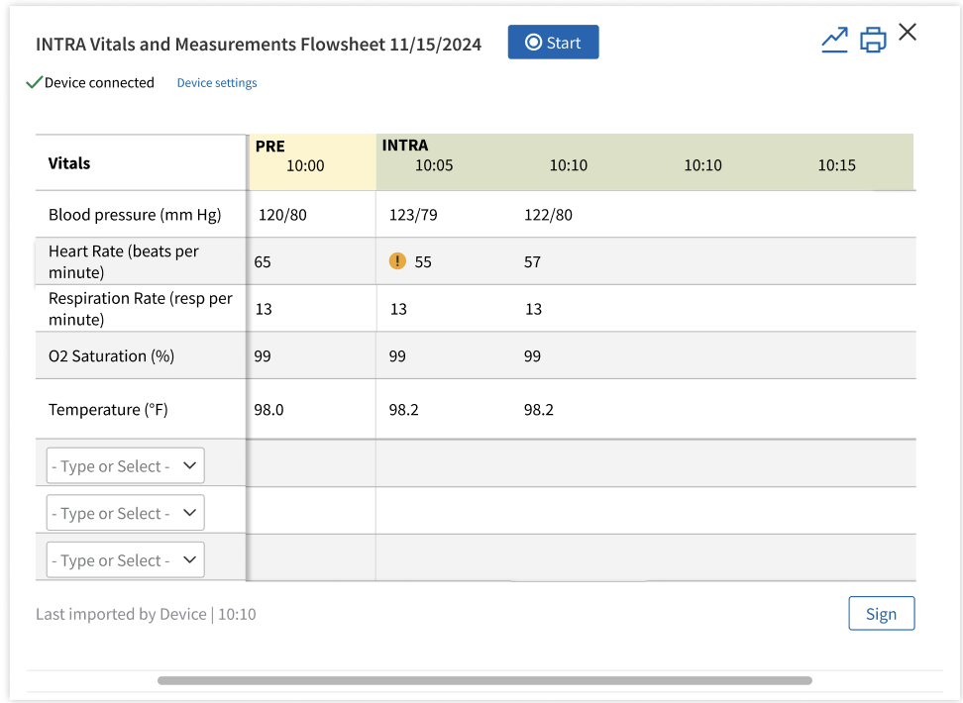This screenshot has width=963, height=703.
Task: Click heart rate value 57
Action: pyautogui.click(x=532, y=262)
